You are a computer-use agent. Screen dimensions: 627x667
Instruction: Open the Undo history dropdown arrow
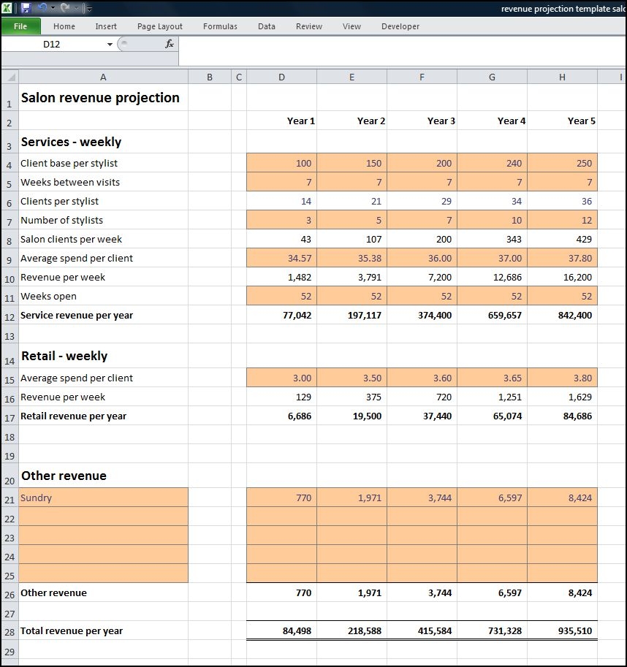pyautogui.click(x=53, y=8)
